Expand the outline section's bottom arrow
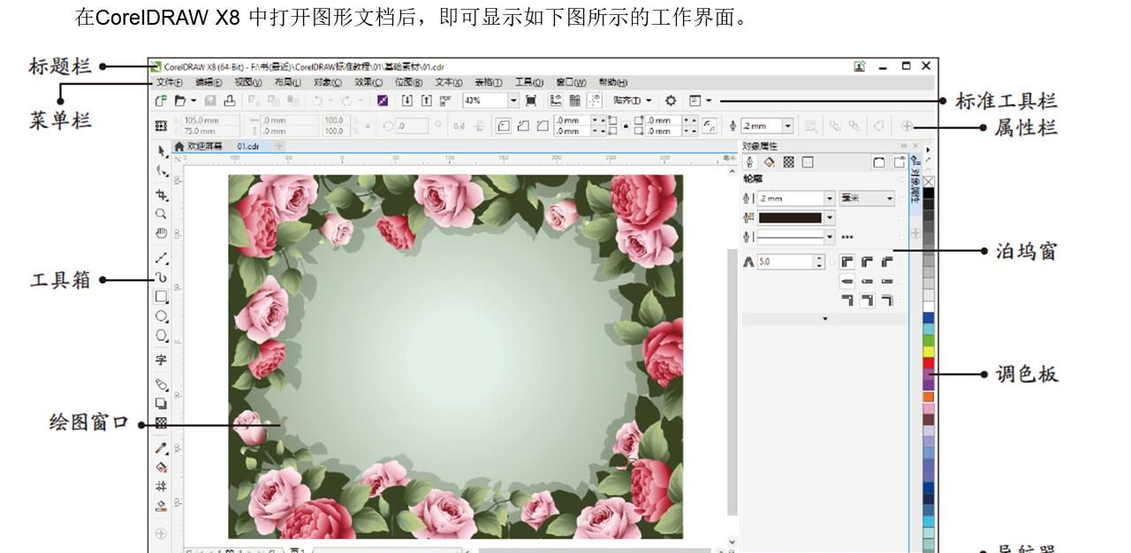The width and height of the screenshot is (1131, 553). 825,318
